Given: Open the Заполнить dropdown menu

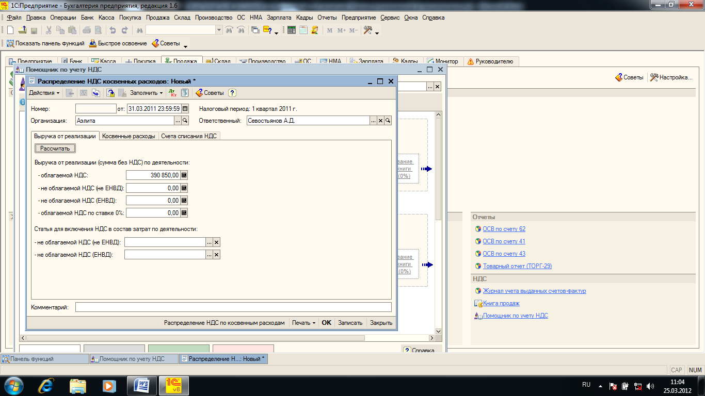Looking at the screenshot, I should [x=146, y=93].
